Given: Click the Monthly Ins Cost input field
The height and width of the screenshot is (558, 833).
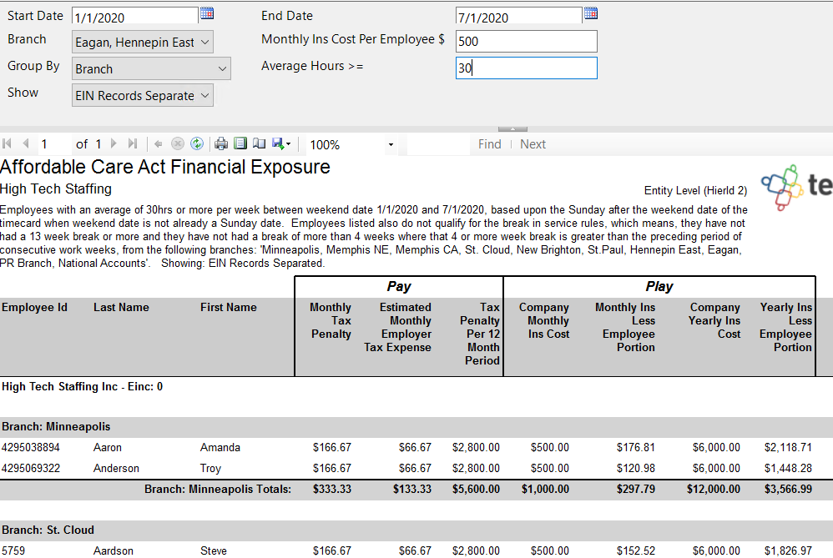Looking at the screenshot, I should [526, 41].
